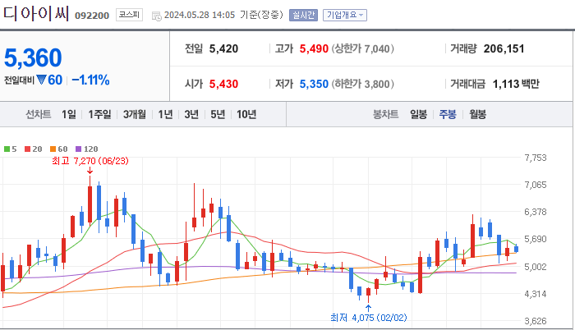Click the 상한가 7,040 text
Viewport: 575px width, 330px height.
pyautogui.click(x=363, y=48)
